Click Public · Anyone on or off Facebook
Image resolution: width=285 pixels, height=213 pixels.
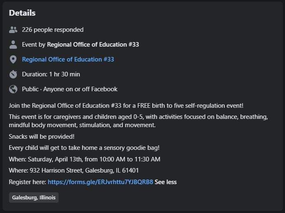(x=70, y=89)
